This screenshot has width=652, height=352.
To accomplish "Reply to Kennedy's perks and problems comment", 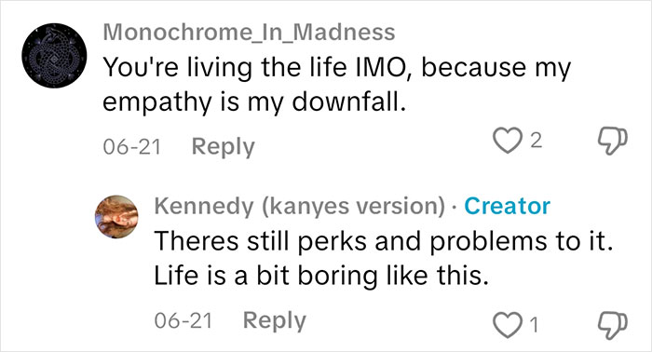I will [275, 320].
